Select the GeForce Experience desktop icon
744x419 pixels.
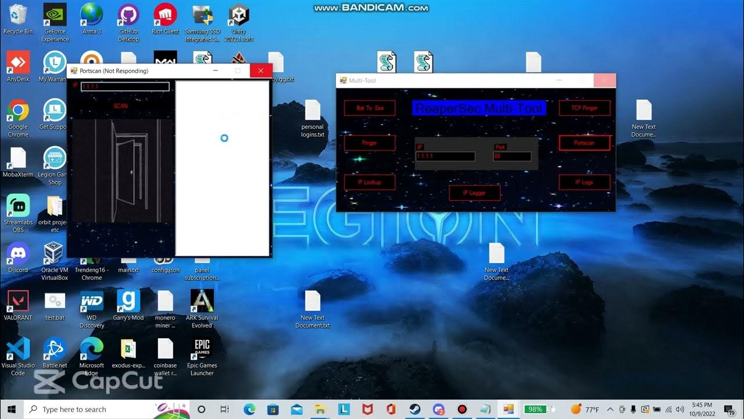pyautogui.click(x=55, y=22)
